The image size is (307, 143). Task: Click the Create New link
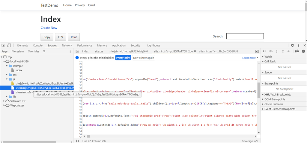click(49, 28)
